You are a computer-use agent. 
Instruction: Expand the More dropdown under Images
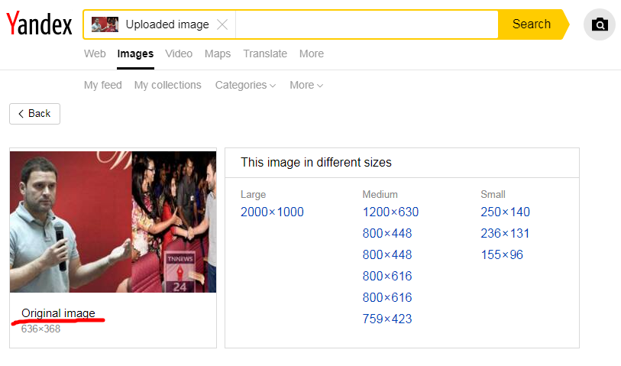click(306, 85)
